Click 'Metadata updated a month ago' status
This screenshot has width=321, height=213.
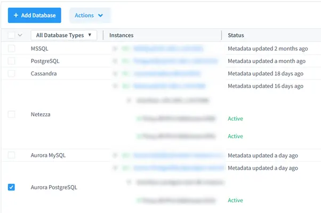pyautogui.click(x=267, y=61)
